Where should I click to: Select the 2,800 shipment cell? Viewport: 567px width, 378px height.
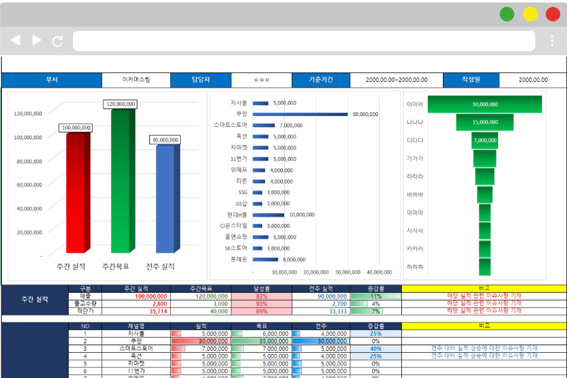(136, 304)
